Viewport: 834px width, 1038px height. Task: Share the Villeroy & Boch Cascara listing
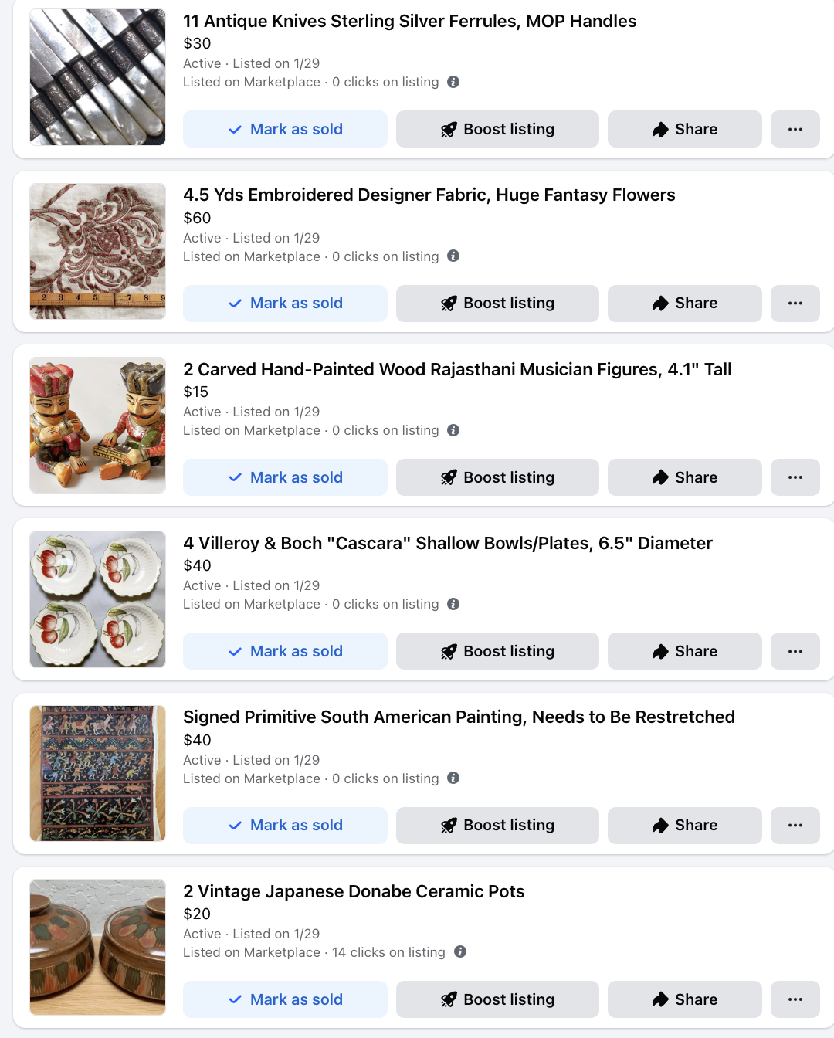[x=684, y=651]
